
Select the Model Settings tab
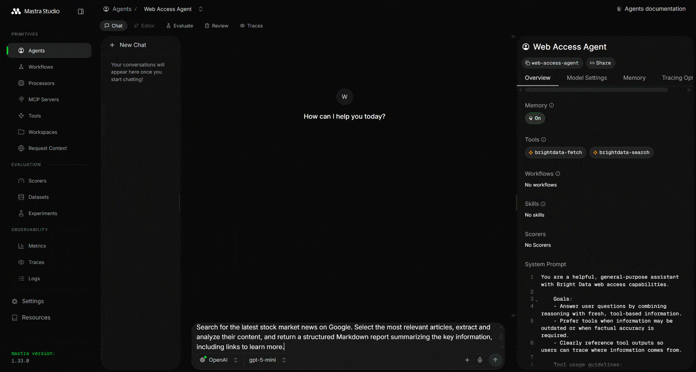tap(587, 78)
